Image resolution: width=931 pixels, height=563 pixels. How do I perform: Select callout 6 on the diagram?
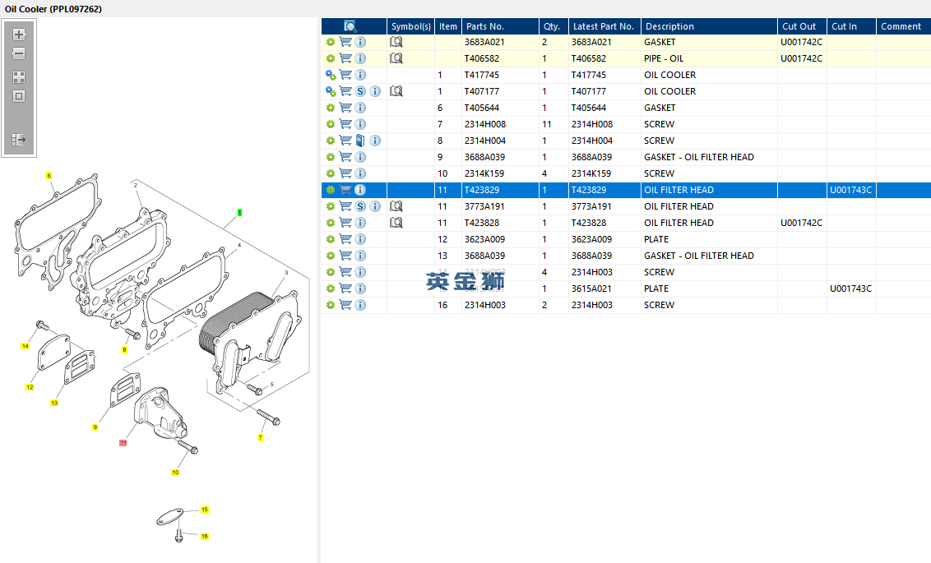point(49,176)
